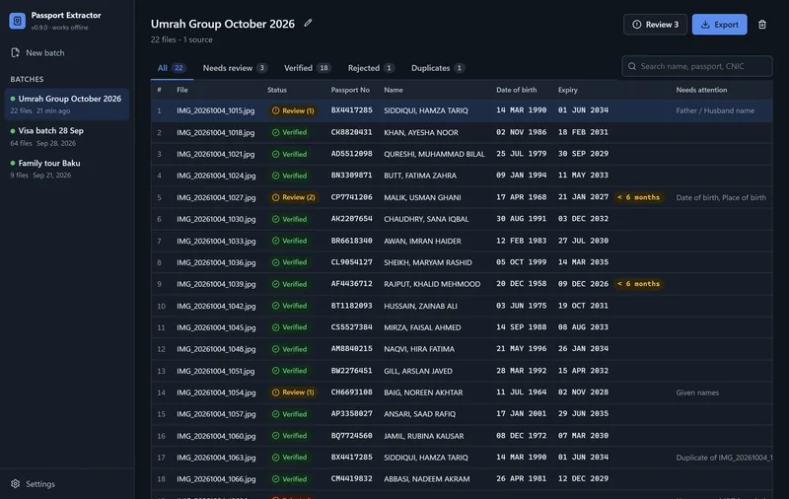Click the Date of birth, Place of birth note
789x499 pixels.
click(721, 197)
